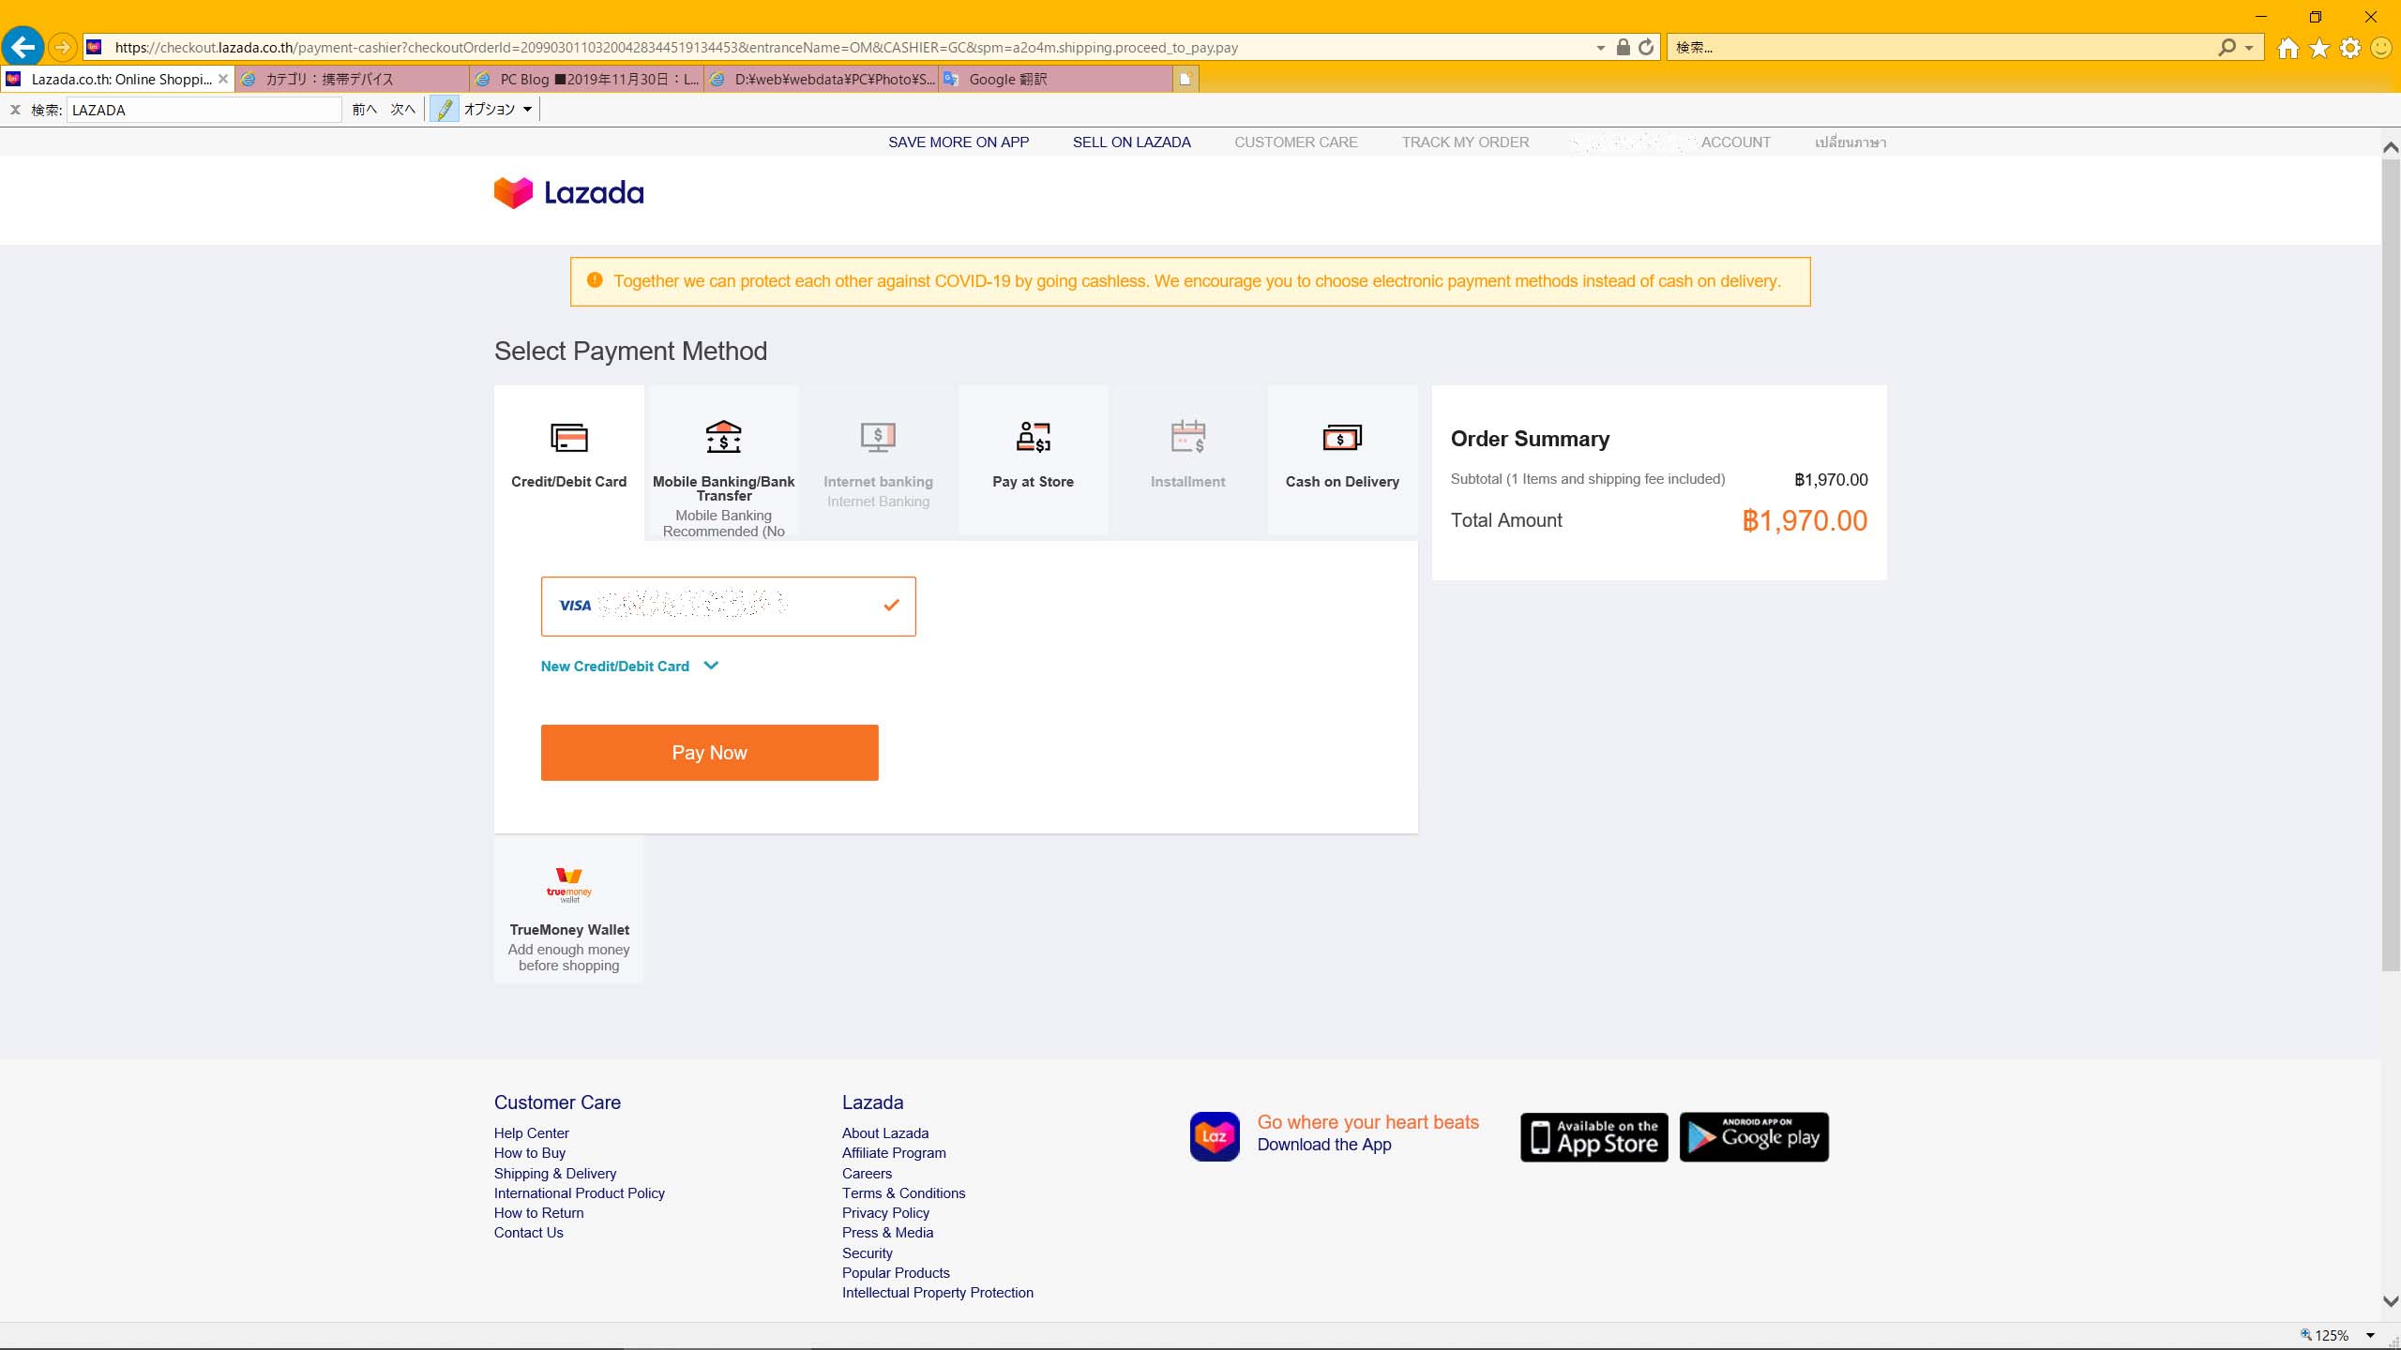The width and height of the screenshot is (2401, 1350).
Task: Click the vertical scrollbar thumb
Action: coord(2391,565)
